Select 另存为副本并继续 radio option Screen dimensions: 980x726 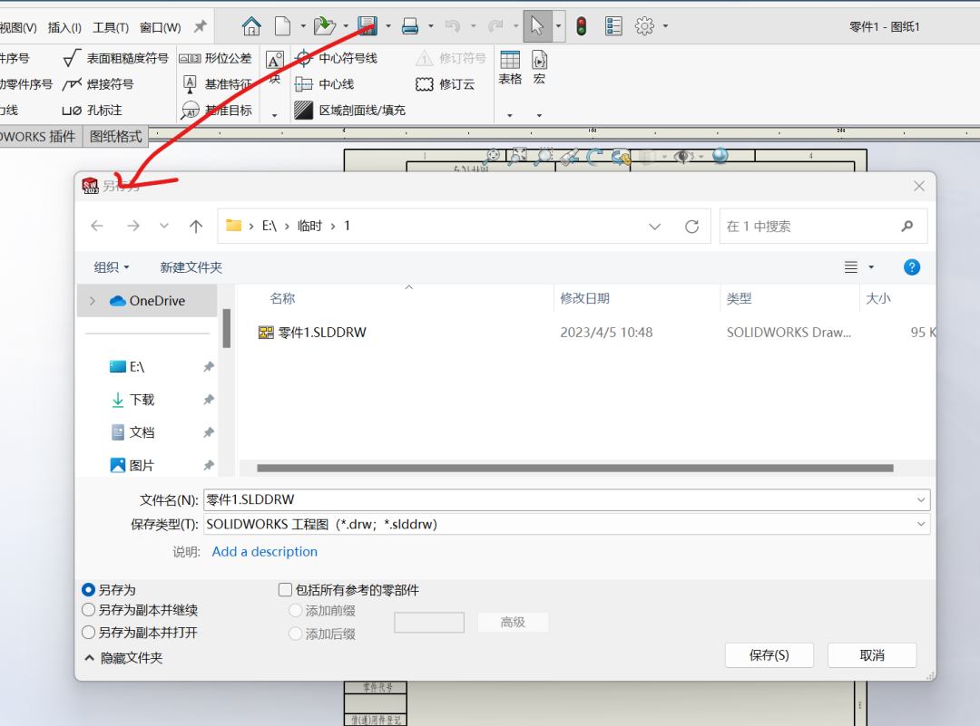pyautogui.click(x=89, y=611)
